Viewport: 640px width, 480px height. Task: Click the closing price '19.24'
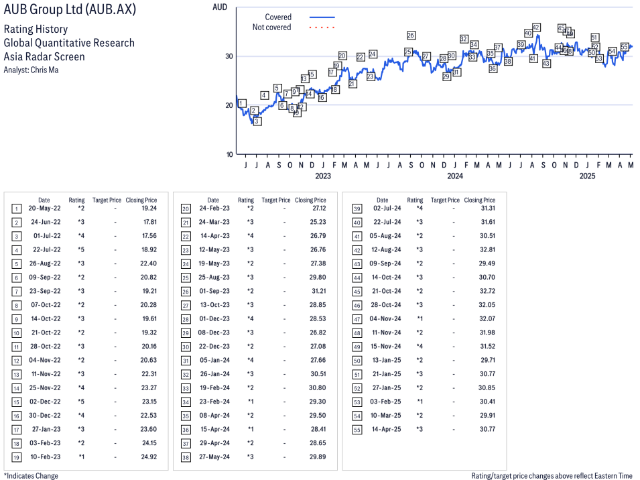point(149,208)
